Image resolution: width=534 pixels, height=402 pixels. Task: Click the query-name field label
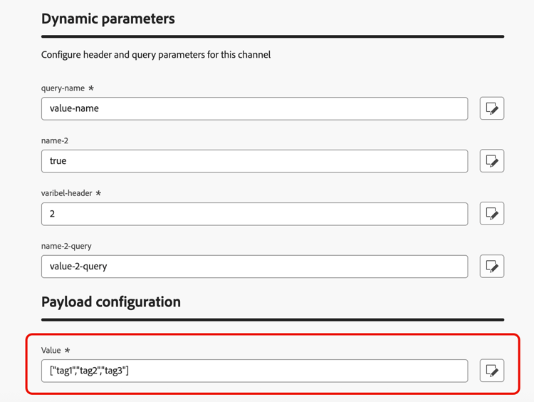[63, 88]
